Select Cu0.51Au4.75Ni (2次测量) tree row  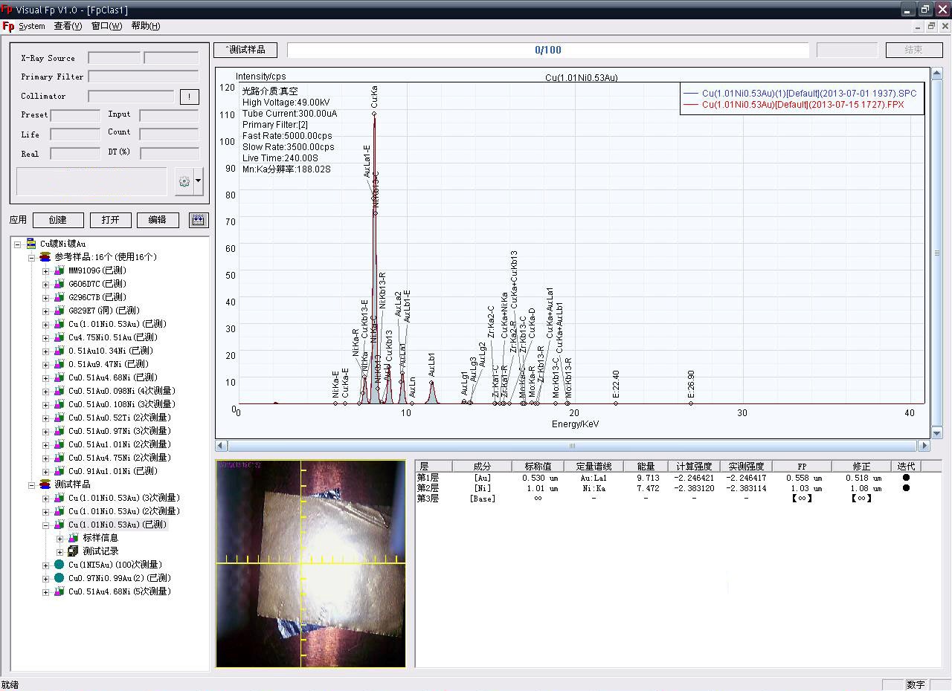(120, 458)
